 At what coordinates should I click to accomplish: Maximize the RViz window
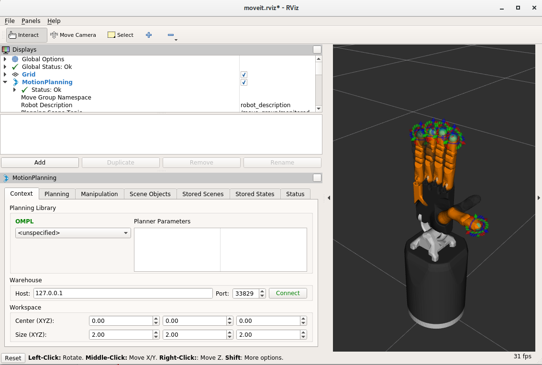pos(518,8)
